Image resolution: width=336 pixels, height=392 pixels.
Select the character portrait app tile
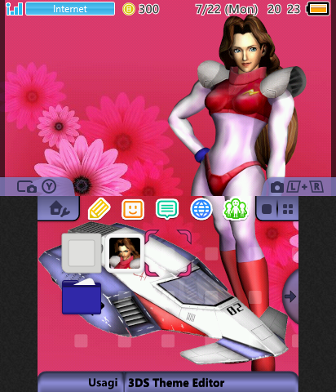[x=125, y=253]
